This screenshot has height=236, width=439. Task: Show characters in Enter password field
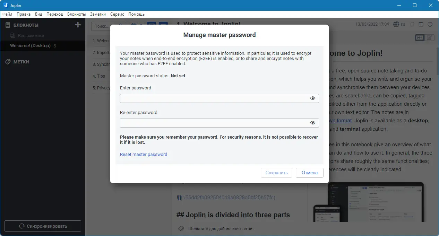point(312,98)
